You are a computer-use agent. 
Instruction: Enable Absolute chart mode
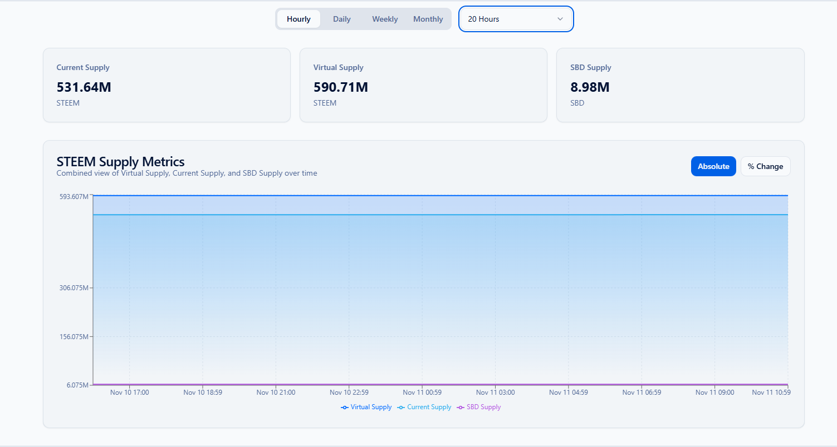[x=713, y=166]
